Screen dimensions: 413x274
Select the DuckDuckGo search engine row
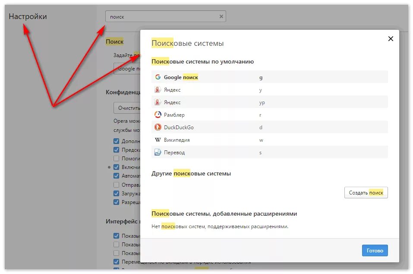coord(269,127)
